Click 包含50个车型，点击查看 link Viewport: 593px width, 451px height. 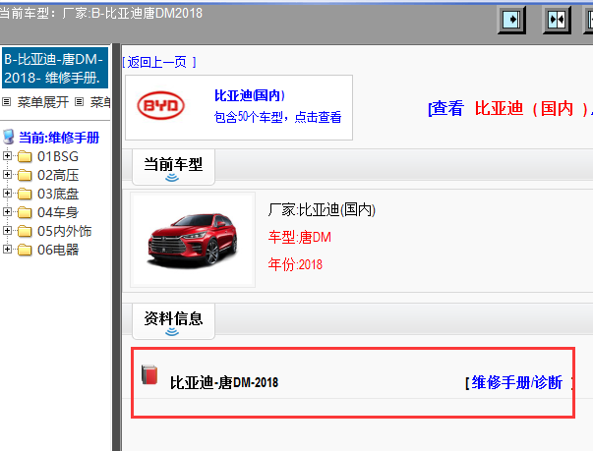(x=278, y=117)
